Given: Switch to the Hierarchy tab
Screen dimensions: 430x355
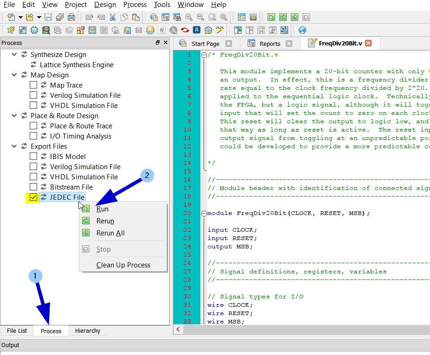Looking at the screenshot, I should click(x=88, y=330).
